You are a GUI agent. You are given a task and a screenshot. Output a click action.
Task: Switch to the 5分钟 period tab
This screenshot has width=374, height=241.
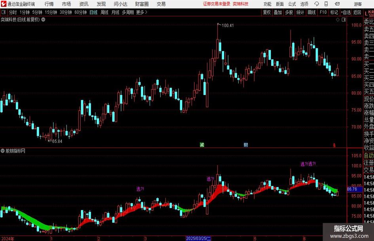37,12
